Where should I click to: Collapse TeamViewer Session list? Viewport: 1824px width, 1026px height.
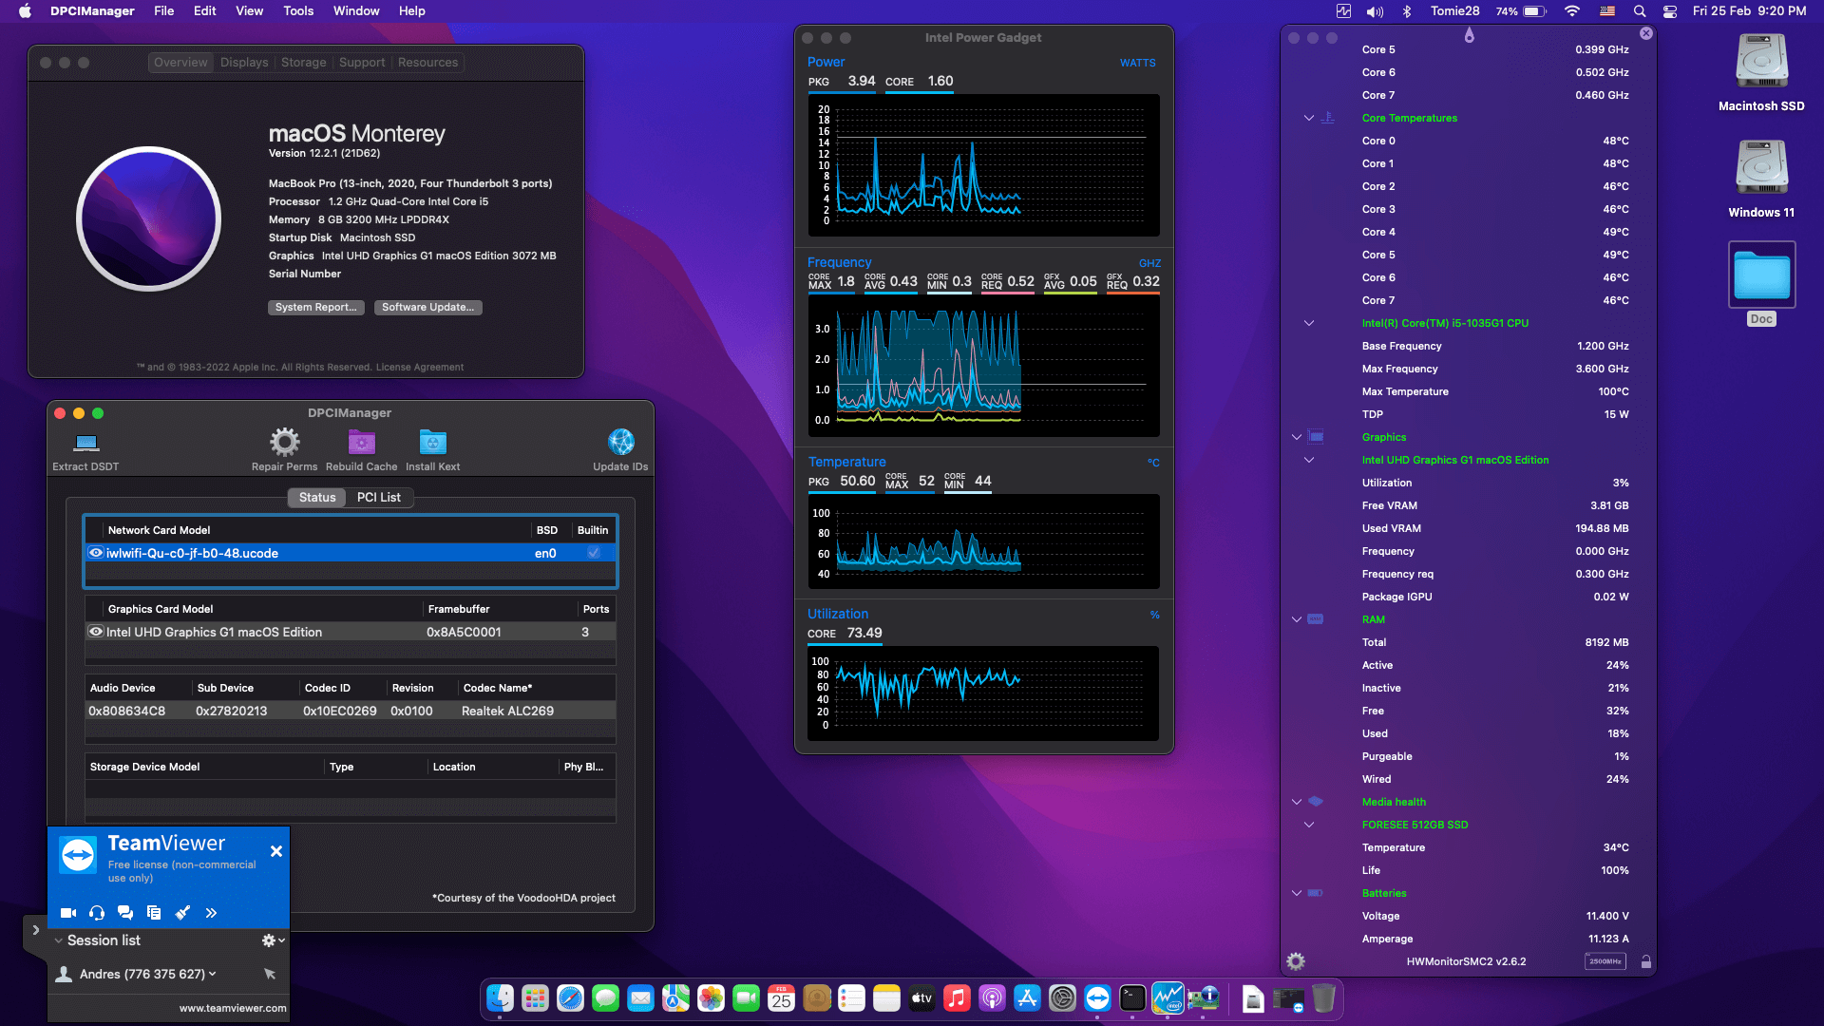[x=59, y=940]
